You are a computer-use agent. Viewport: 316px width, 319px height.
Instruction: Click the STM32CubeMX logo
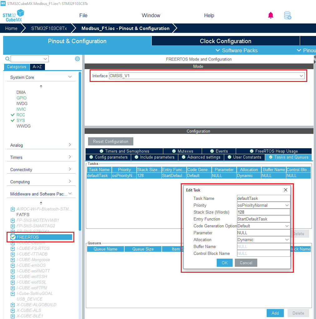point(13,16)
